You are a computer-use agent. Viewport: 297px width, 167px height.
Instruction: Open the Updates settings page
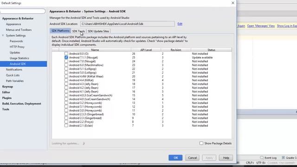click(15, 52)
